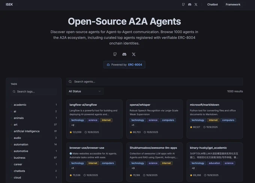Open binary-husky/gpt_academic agent title

pos(208,148)
